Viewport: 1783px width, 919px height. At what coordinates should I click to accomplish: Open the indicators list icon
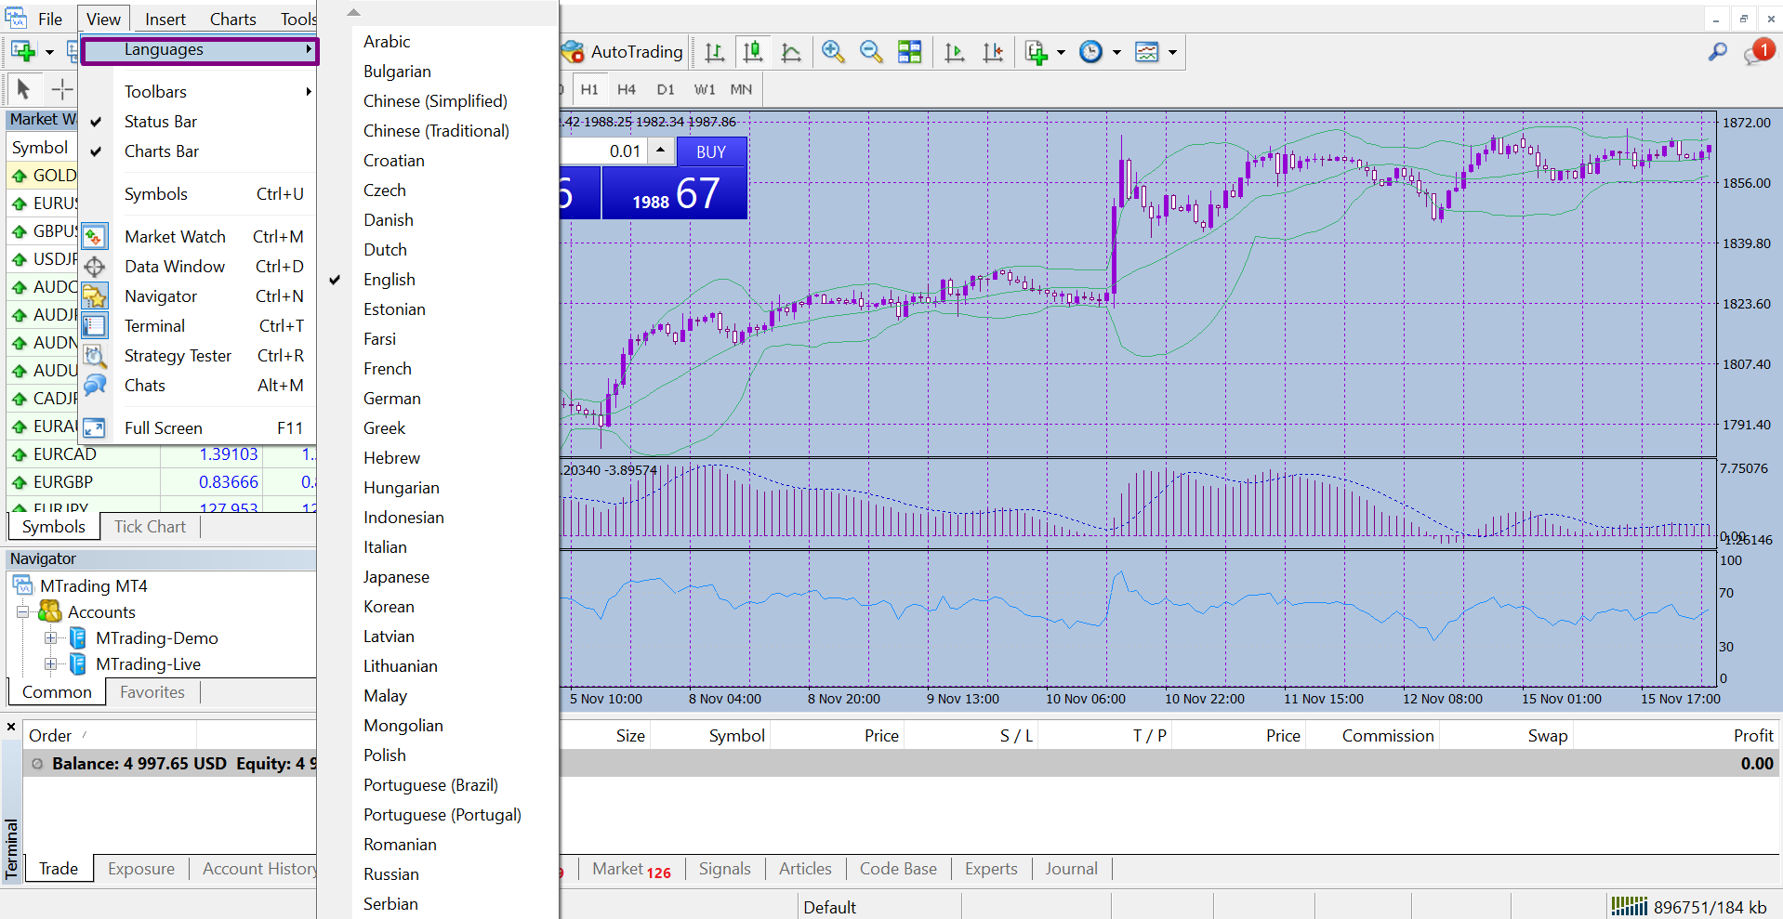(1037, 52)
